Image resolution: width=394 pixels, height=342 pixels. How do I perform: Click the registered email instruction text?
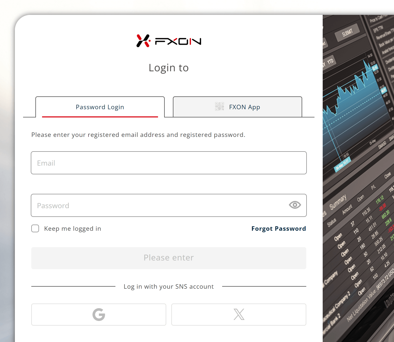point(138,135)
